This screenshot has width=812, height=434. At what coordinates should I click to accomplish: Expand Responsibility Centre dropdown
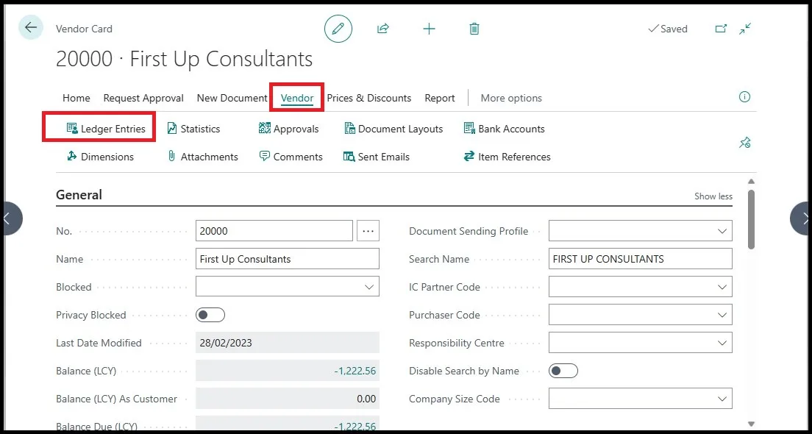tap(722, 343)
